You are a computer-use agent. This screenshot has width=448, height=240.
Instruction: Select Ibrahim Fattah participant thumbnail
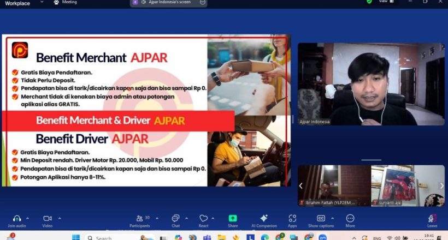334,185
